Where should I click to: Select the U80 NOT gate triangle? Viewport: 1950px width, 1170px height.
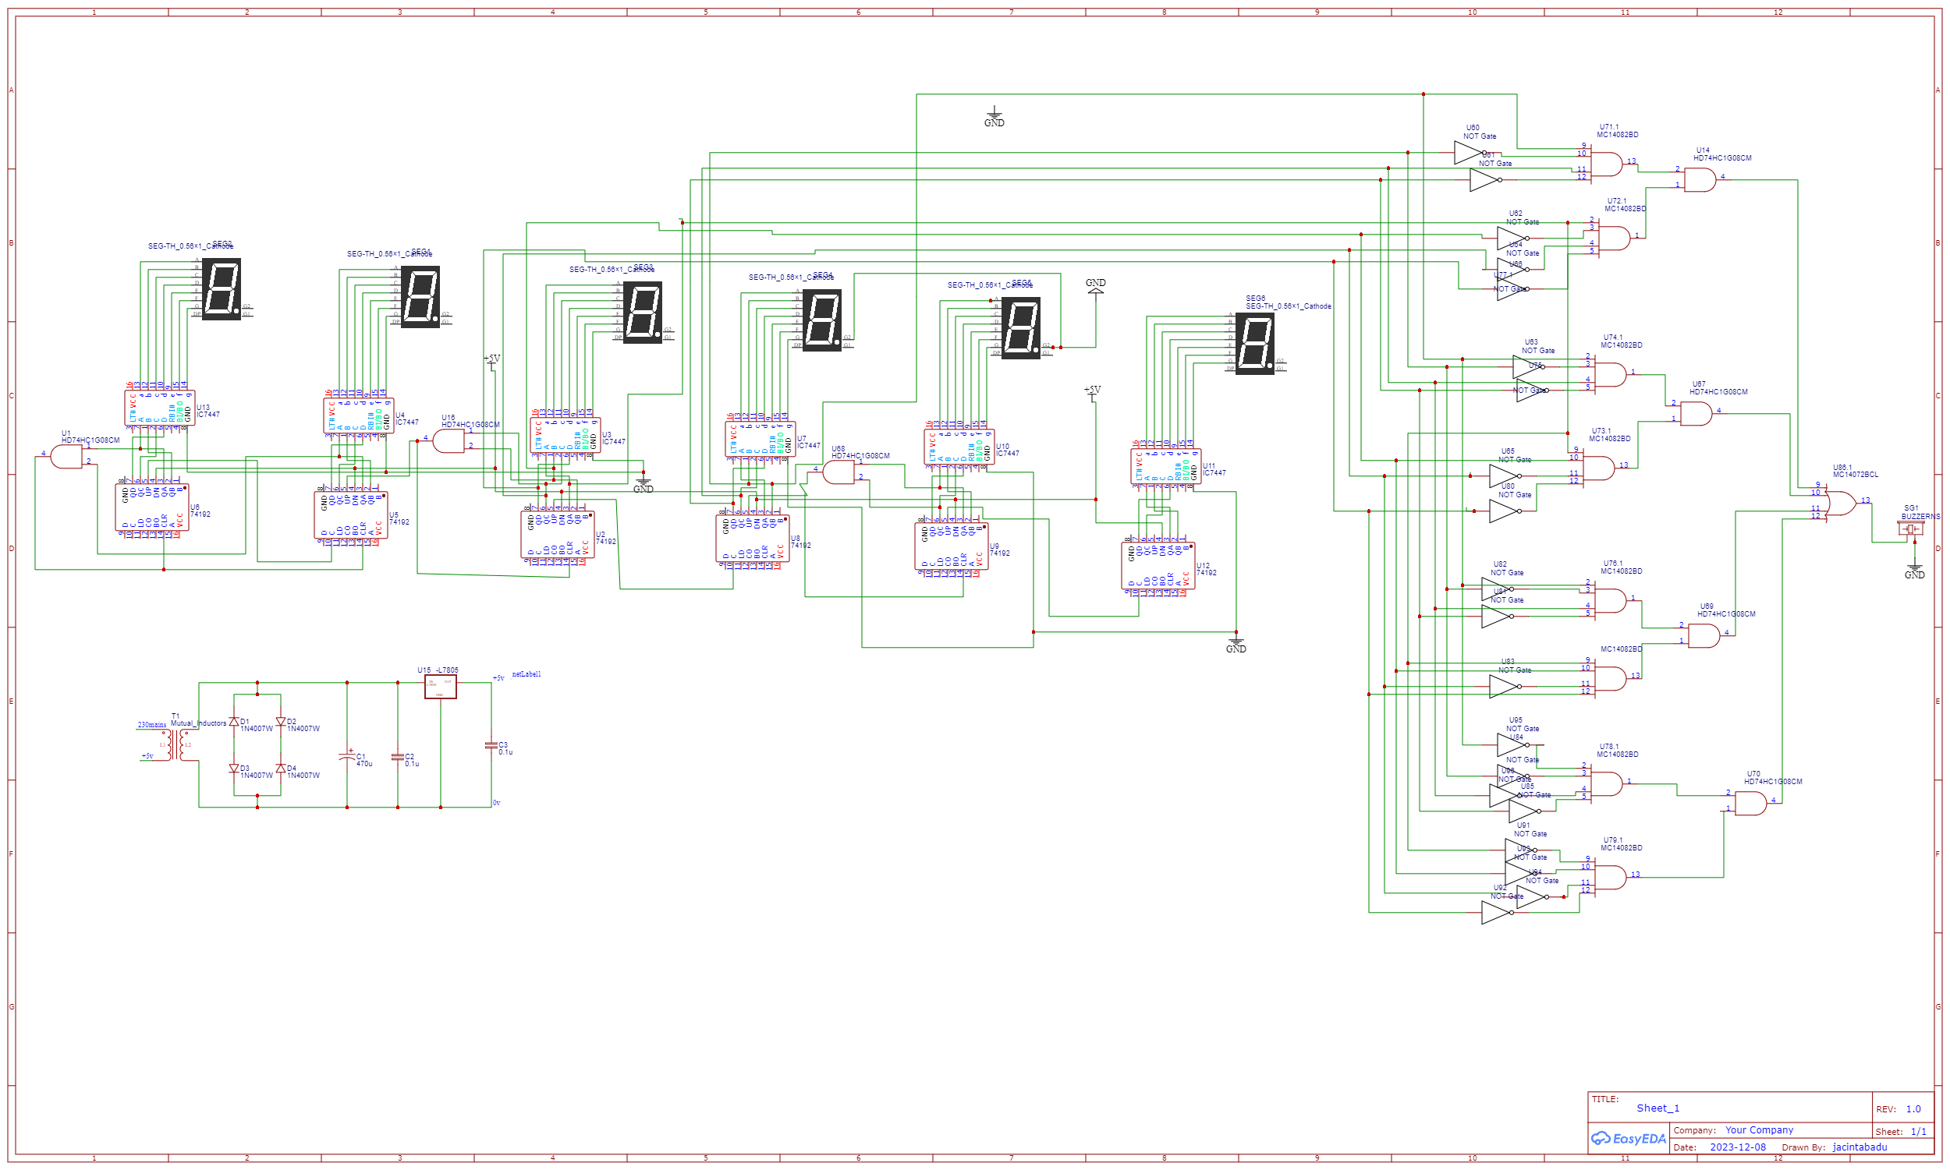click(x=1506, y=511)
